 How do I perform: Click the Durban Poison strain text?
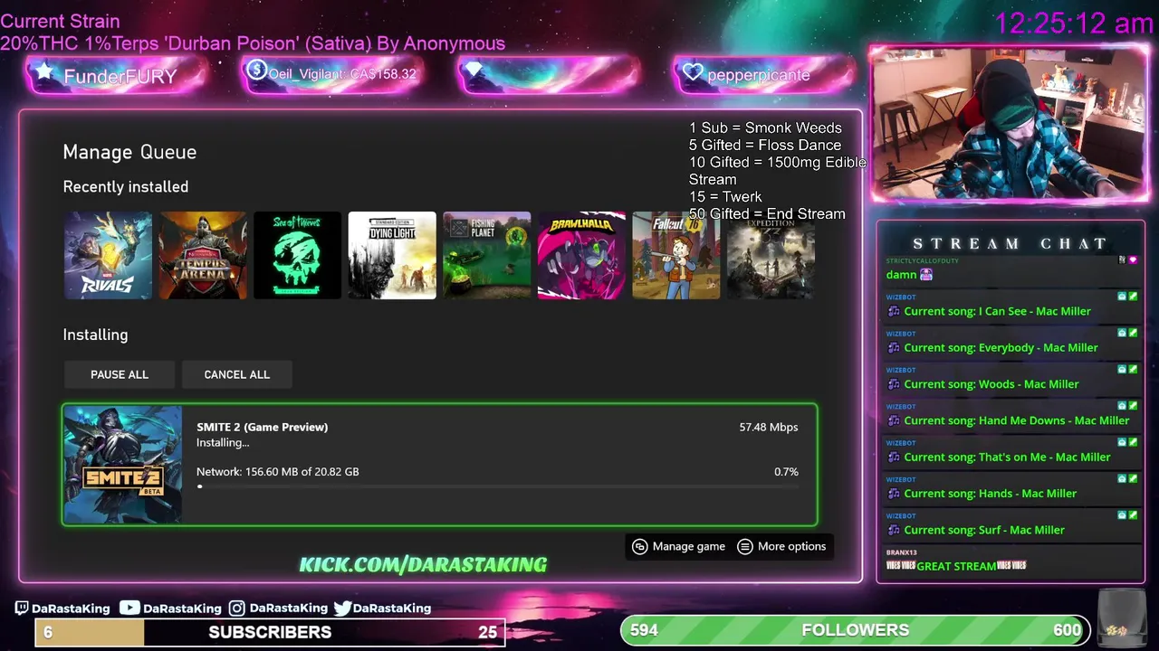click(x=253, y=43)
